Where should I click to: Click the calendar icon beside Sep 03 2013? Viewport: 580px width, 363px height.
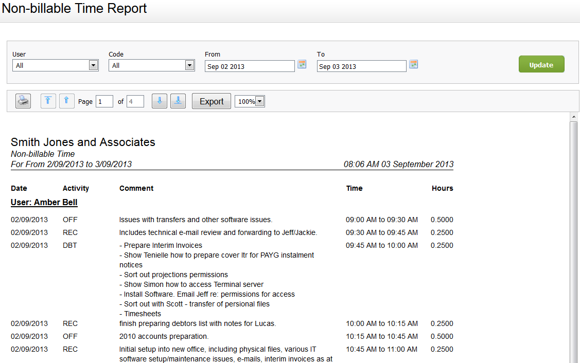click(x=413, y=64)
